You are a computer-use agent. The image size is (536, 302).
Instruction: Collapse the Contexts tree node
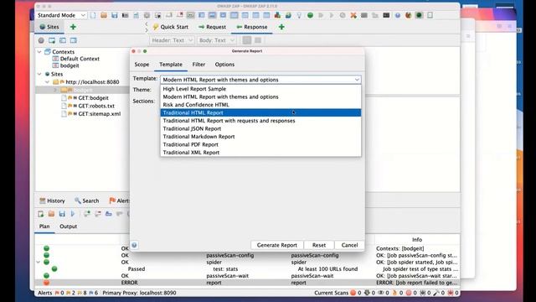coord(39,52)
